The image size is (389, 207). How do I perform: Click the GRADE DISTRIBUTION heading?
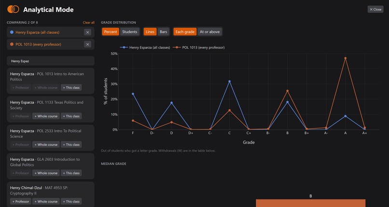[x=118, y=23]
